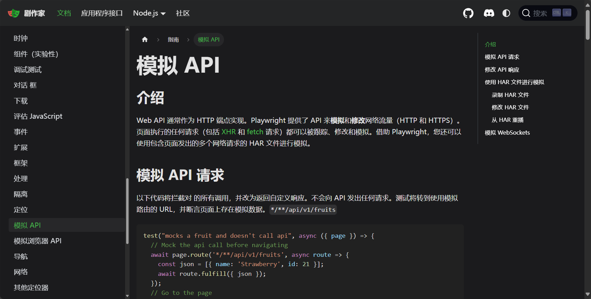This screenshot has width=591, height=299.
Task: Open the 搜索 search box
Action: pos(548,13)
